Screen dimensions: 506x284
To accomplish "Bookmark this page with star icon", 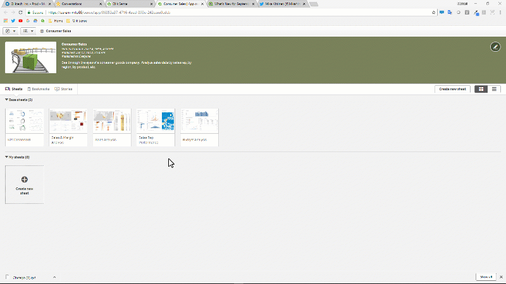I will click(x=433, y=13).
